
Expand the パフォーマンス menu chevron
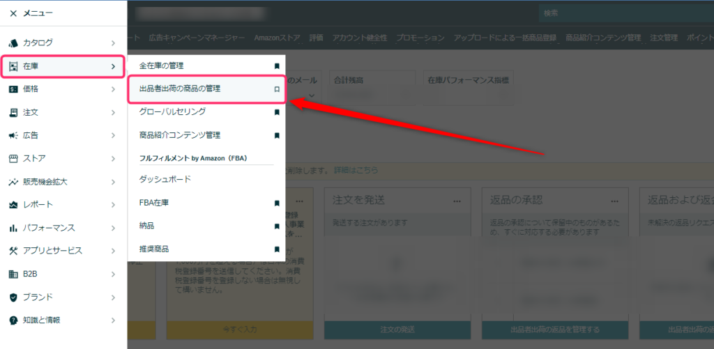point(114,228)
